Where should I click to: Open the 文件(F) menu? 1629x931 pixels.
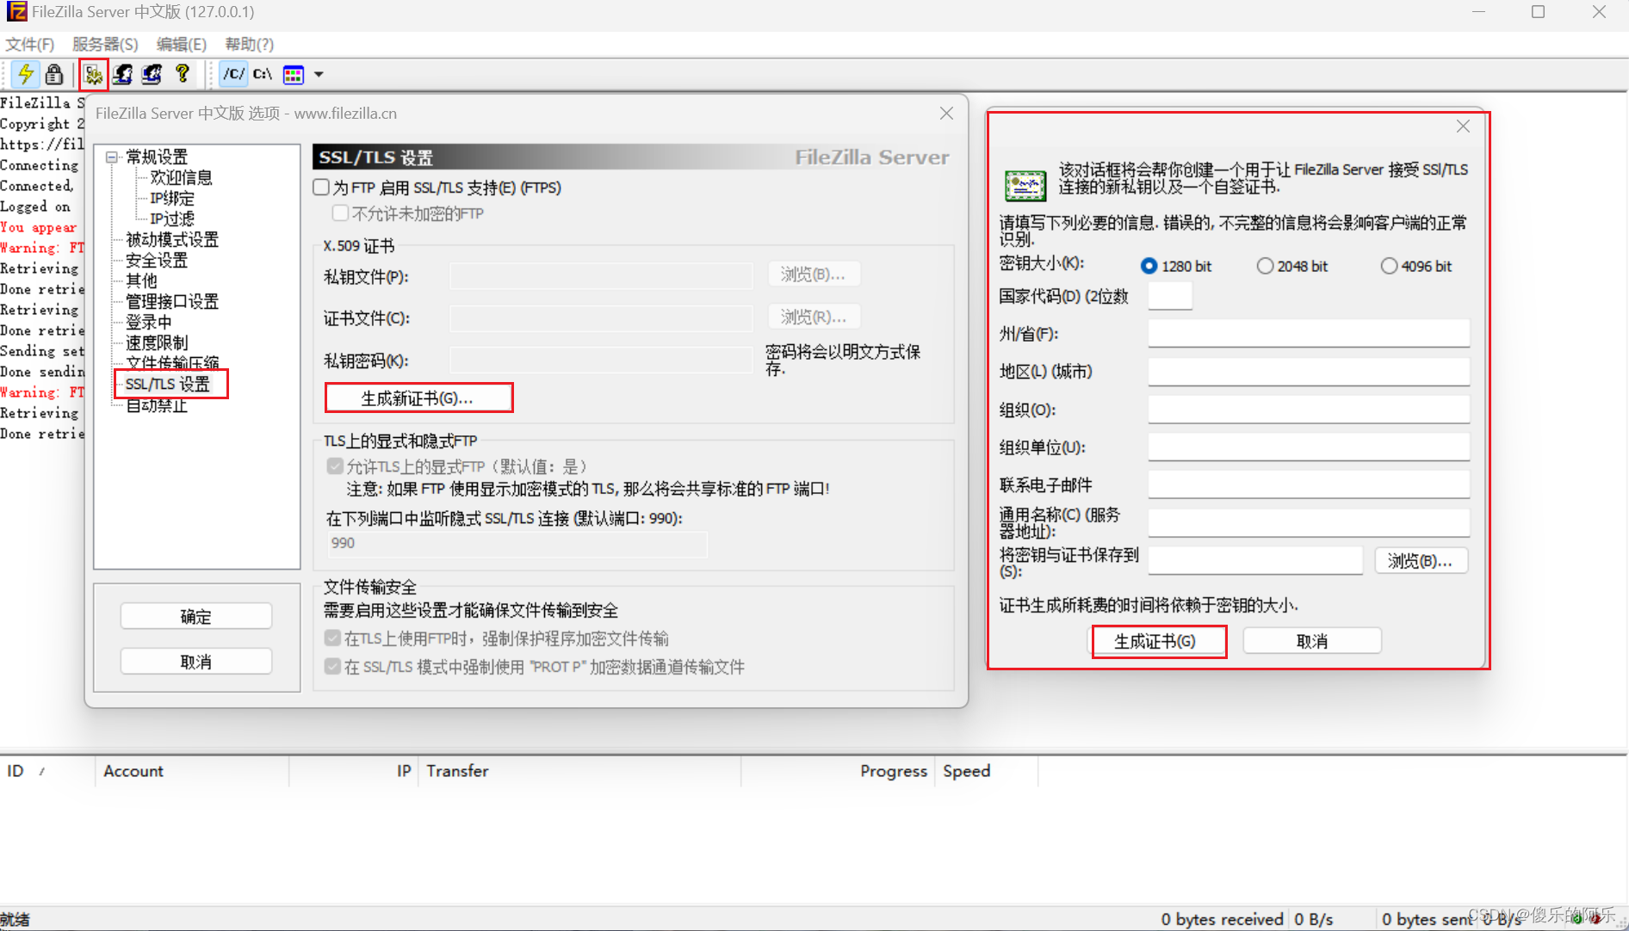(29, 44)
